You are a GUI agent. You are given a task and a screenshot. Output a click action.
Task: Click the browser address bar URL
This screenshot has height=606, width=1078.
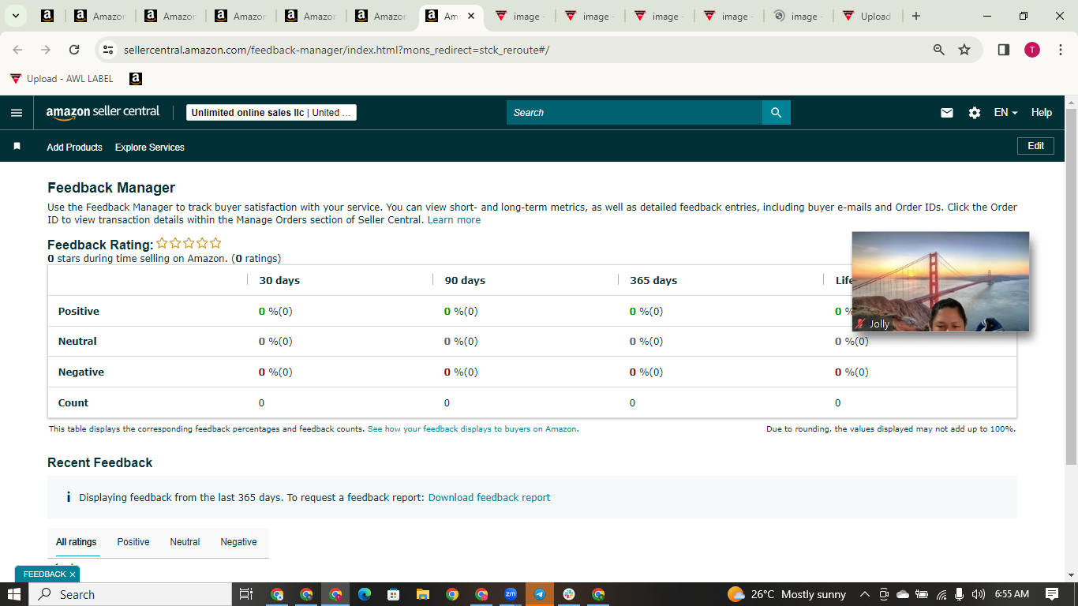pyautogui.click(x=336, y=50)
